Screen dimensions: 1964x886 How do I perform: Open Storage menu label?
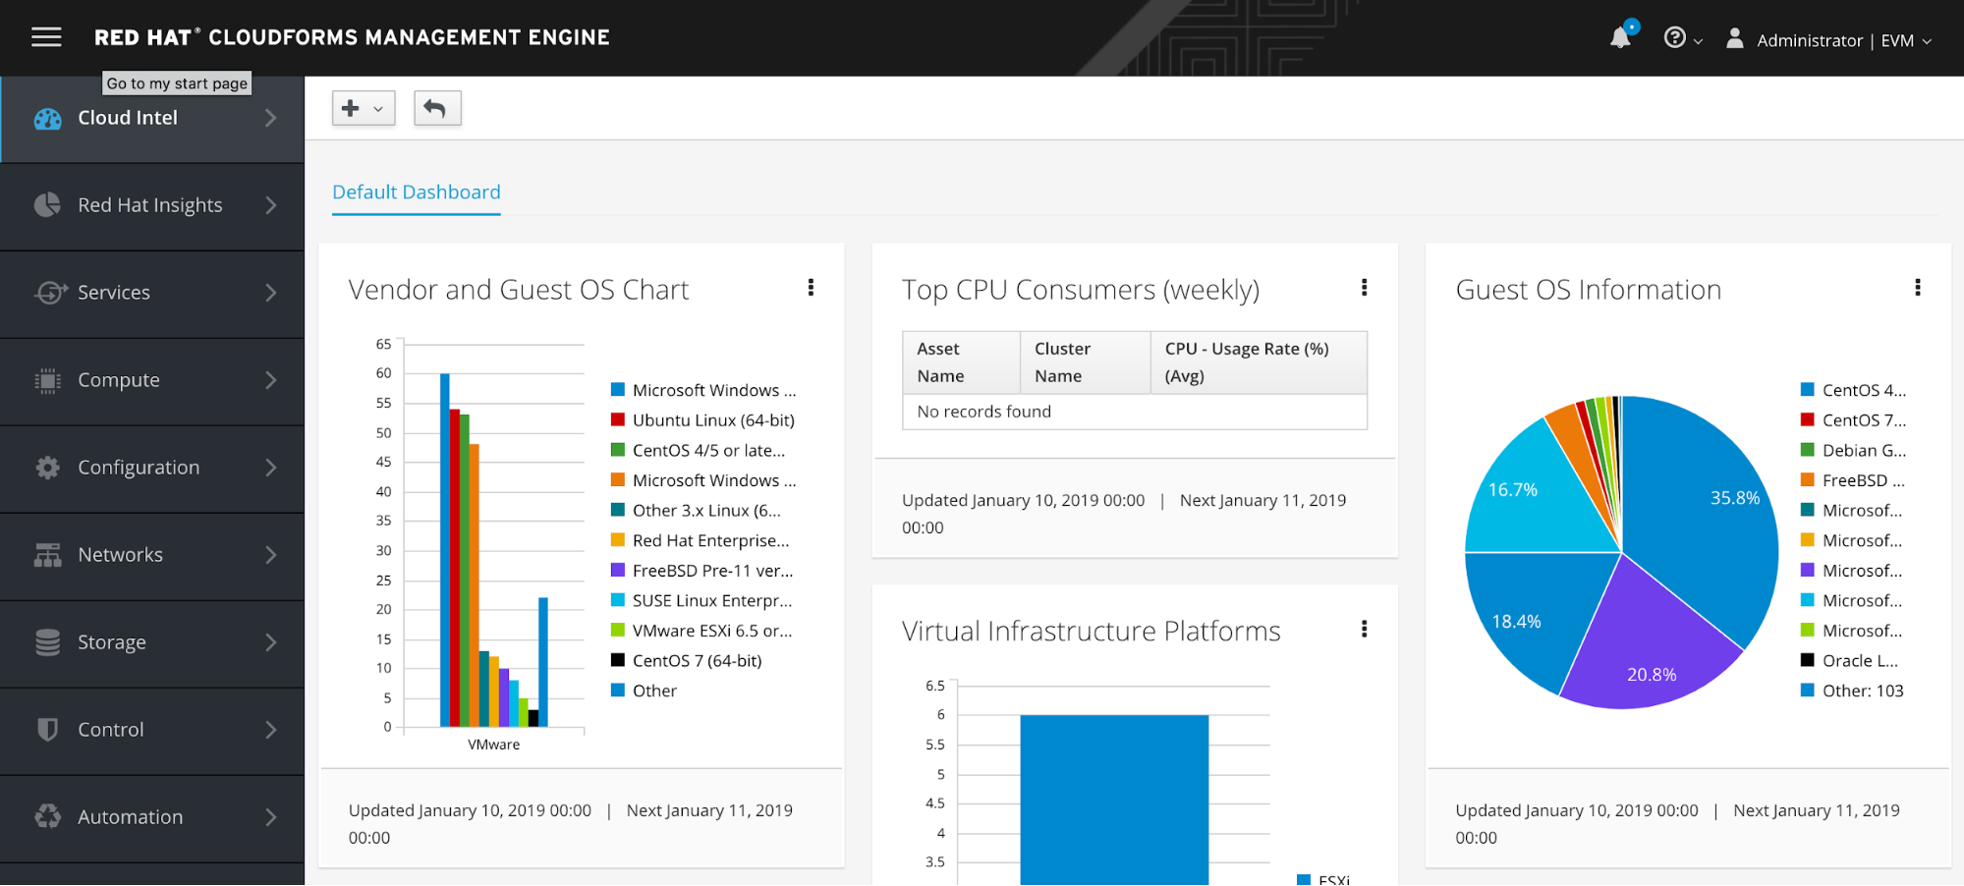[x=112, y=642]
